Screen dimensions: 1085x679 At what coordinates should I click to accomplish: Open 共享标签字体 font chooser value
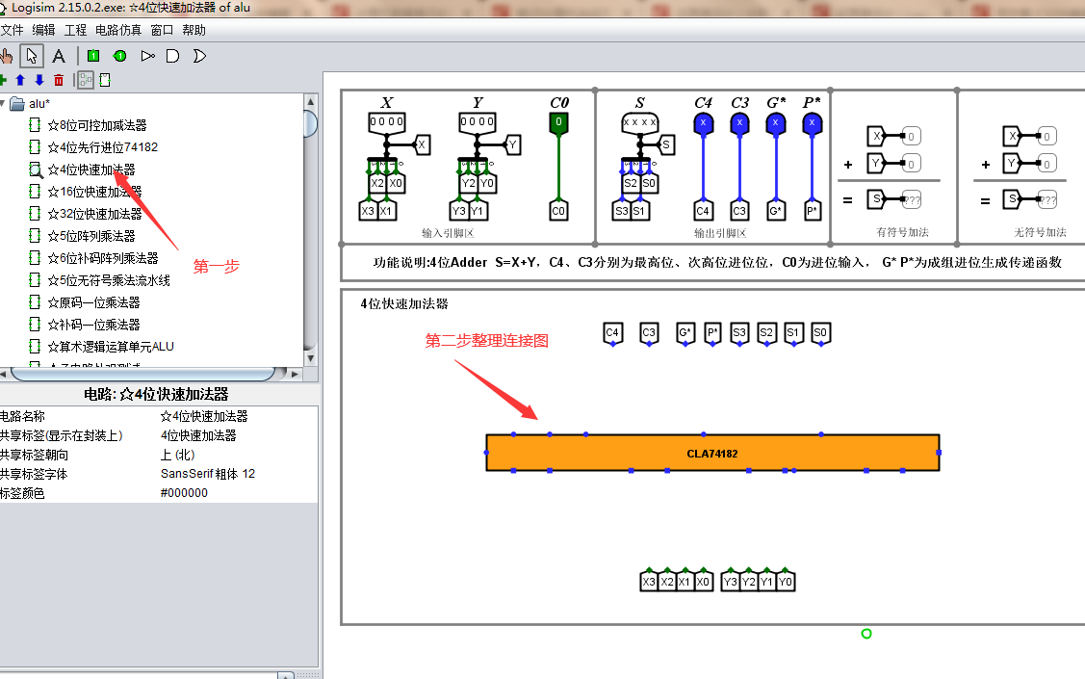238,474
